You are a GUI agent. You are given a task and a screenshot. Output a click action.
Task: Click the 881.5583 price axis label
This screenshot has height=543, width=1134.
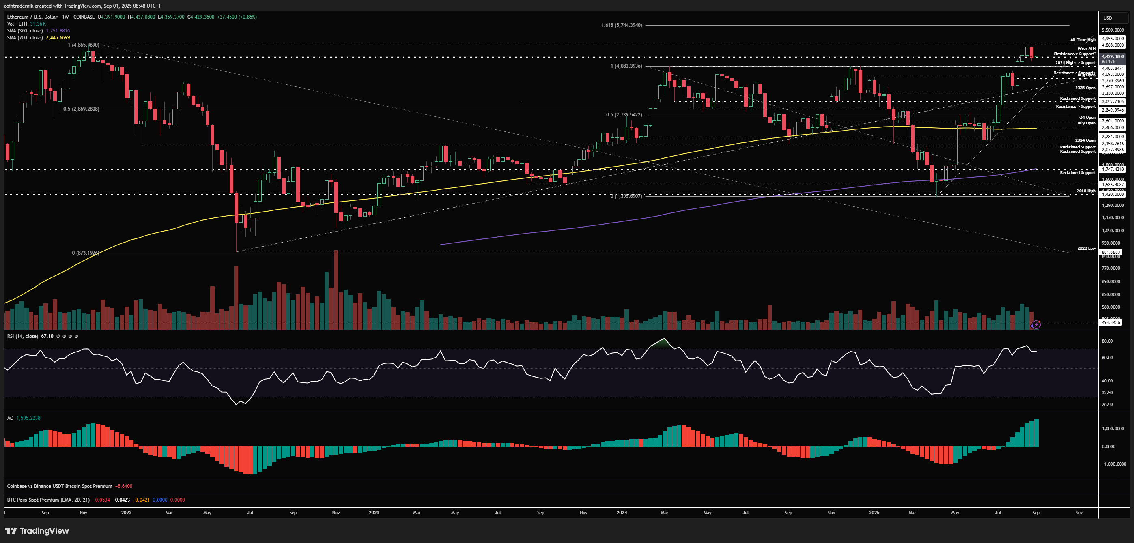(1110, 253)
